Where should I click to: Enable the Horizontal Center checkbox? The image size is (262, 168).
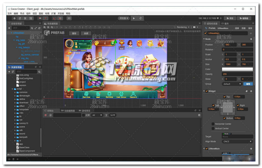pyautogui.click(x=213, y=124)
